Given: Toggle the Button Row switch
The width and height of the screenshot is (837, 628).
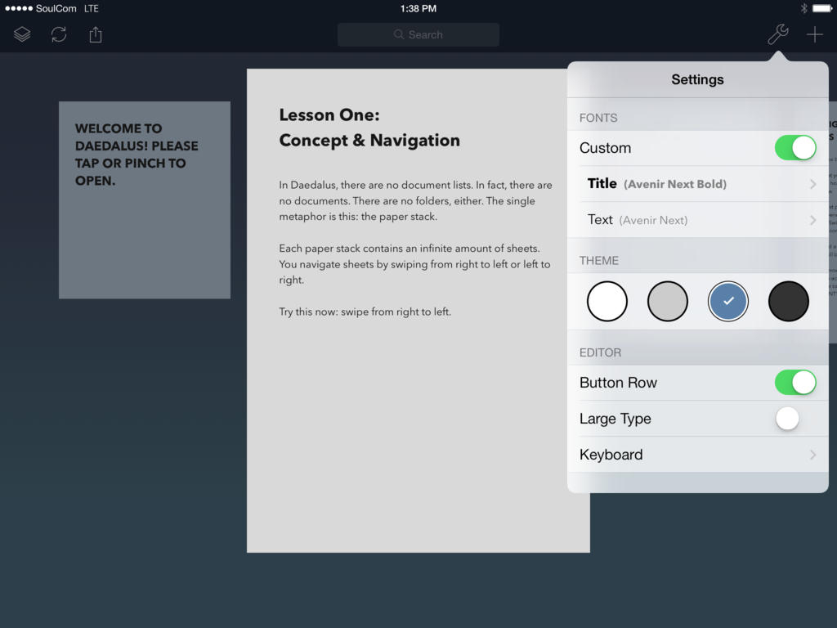Looking at the screenshot, I should click(x=795, y=383).
